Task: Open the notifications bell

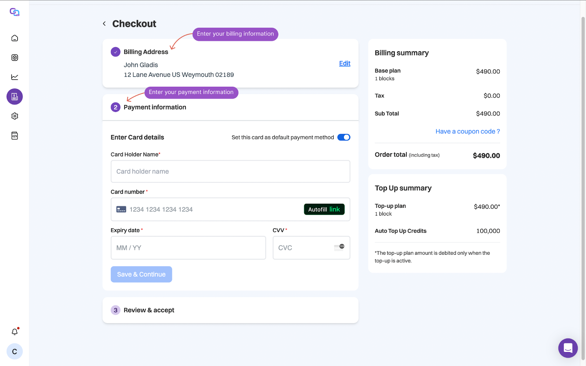Action: click(15, 332)
